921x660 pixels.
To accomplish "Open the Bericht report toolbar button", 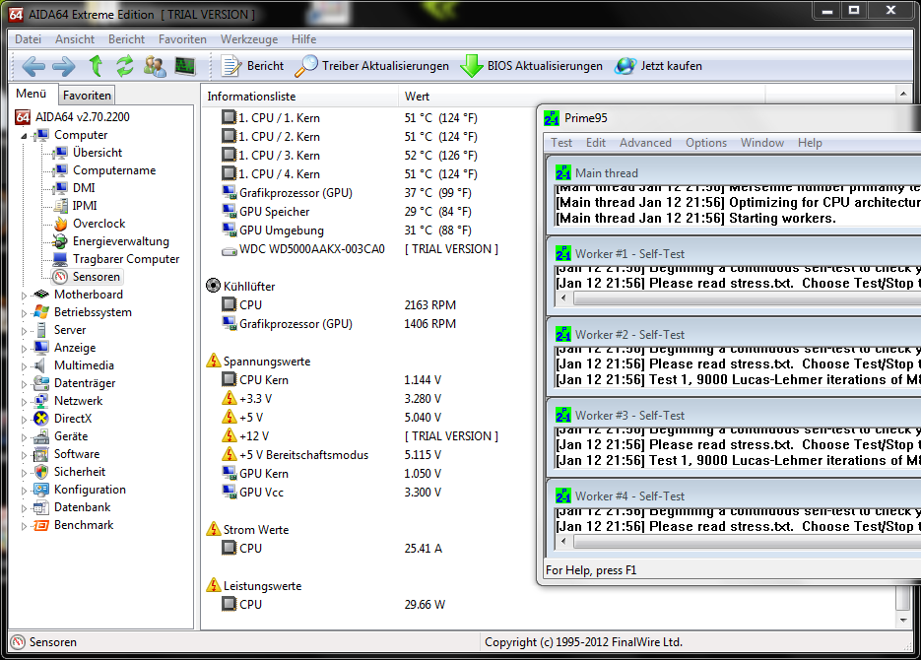I will point(252,66).
